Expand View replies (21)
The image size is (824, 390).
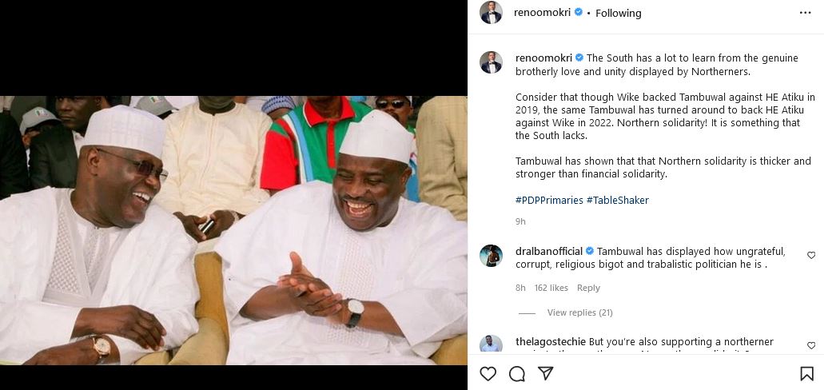coord(579,312)
